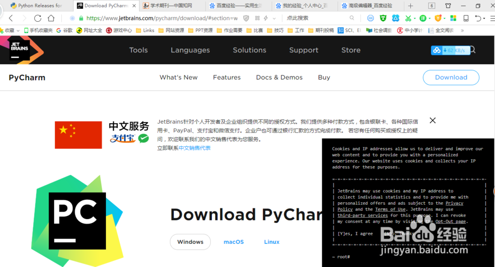This screenshot has height=267, width=495.
Task: Click the Chinese flag image
Action: pos(78,135)
